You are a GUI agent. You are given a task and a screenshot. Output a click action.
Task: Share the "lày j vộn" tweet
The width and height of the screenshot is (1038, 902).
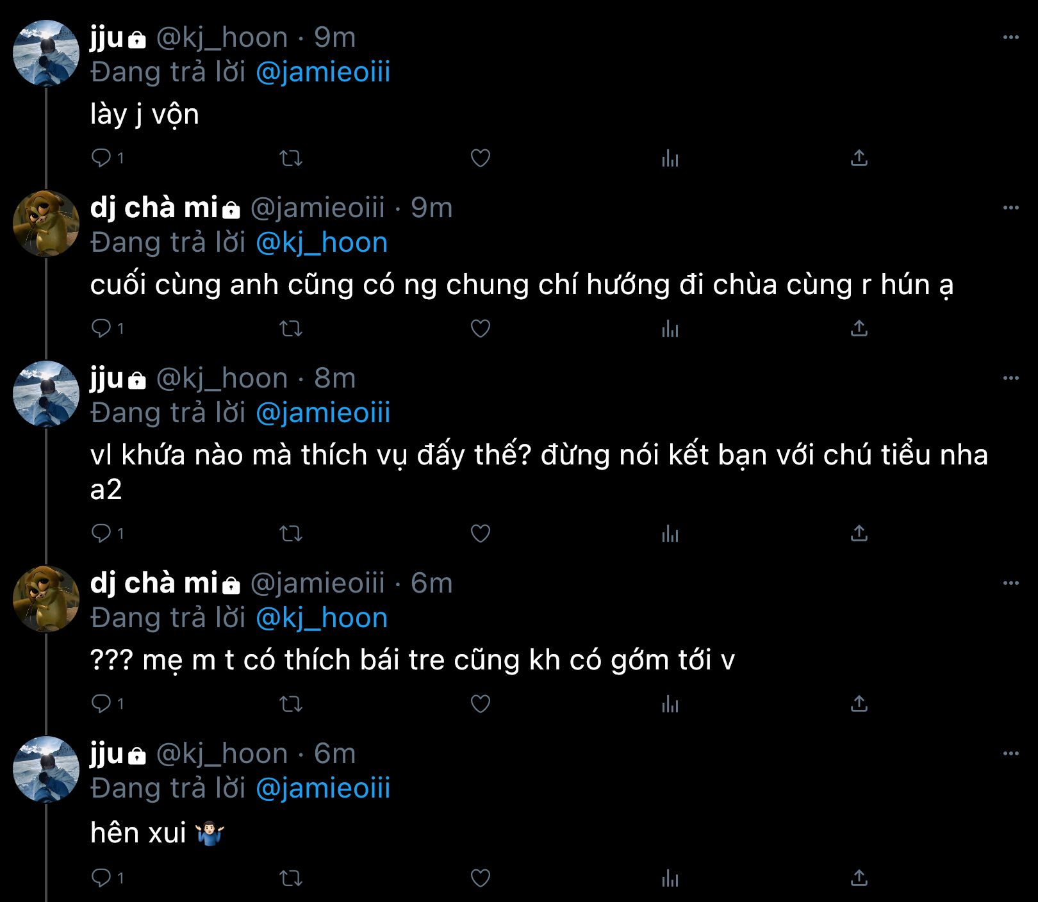coord(859,158)
